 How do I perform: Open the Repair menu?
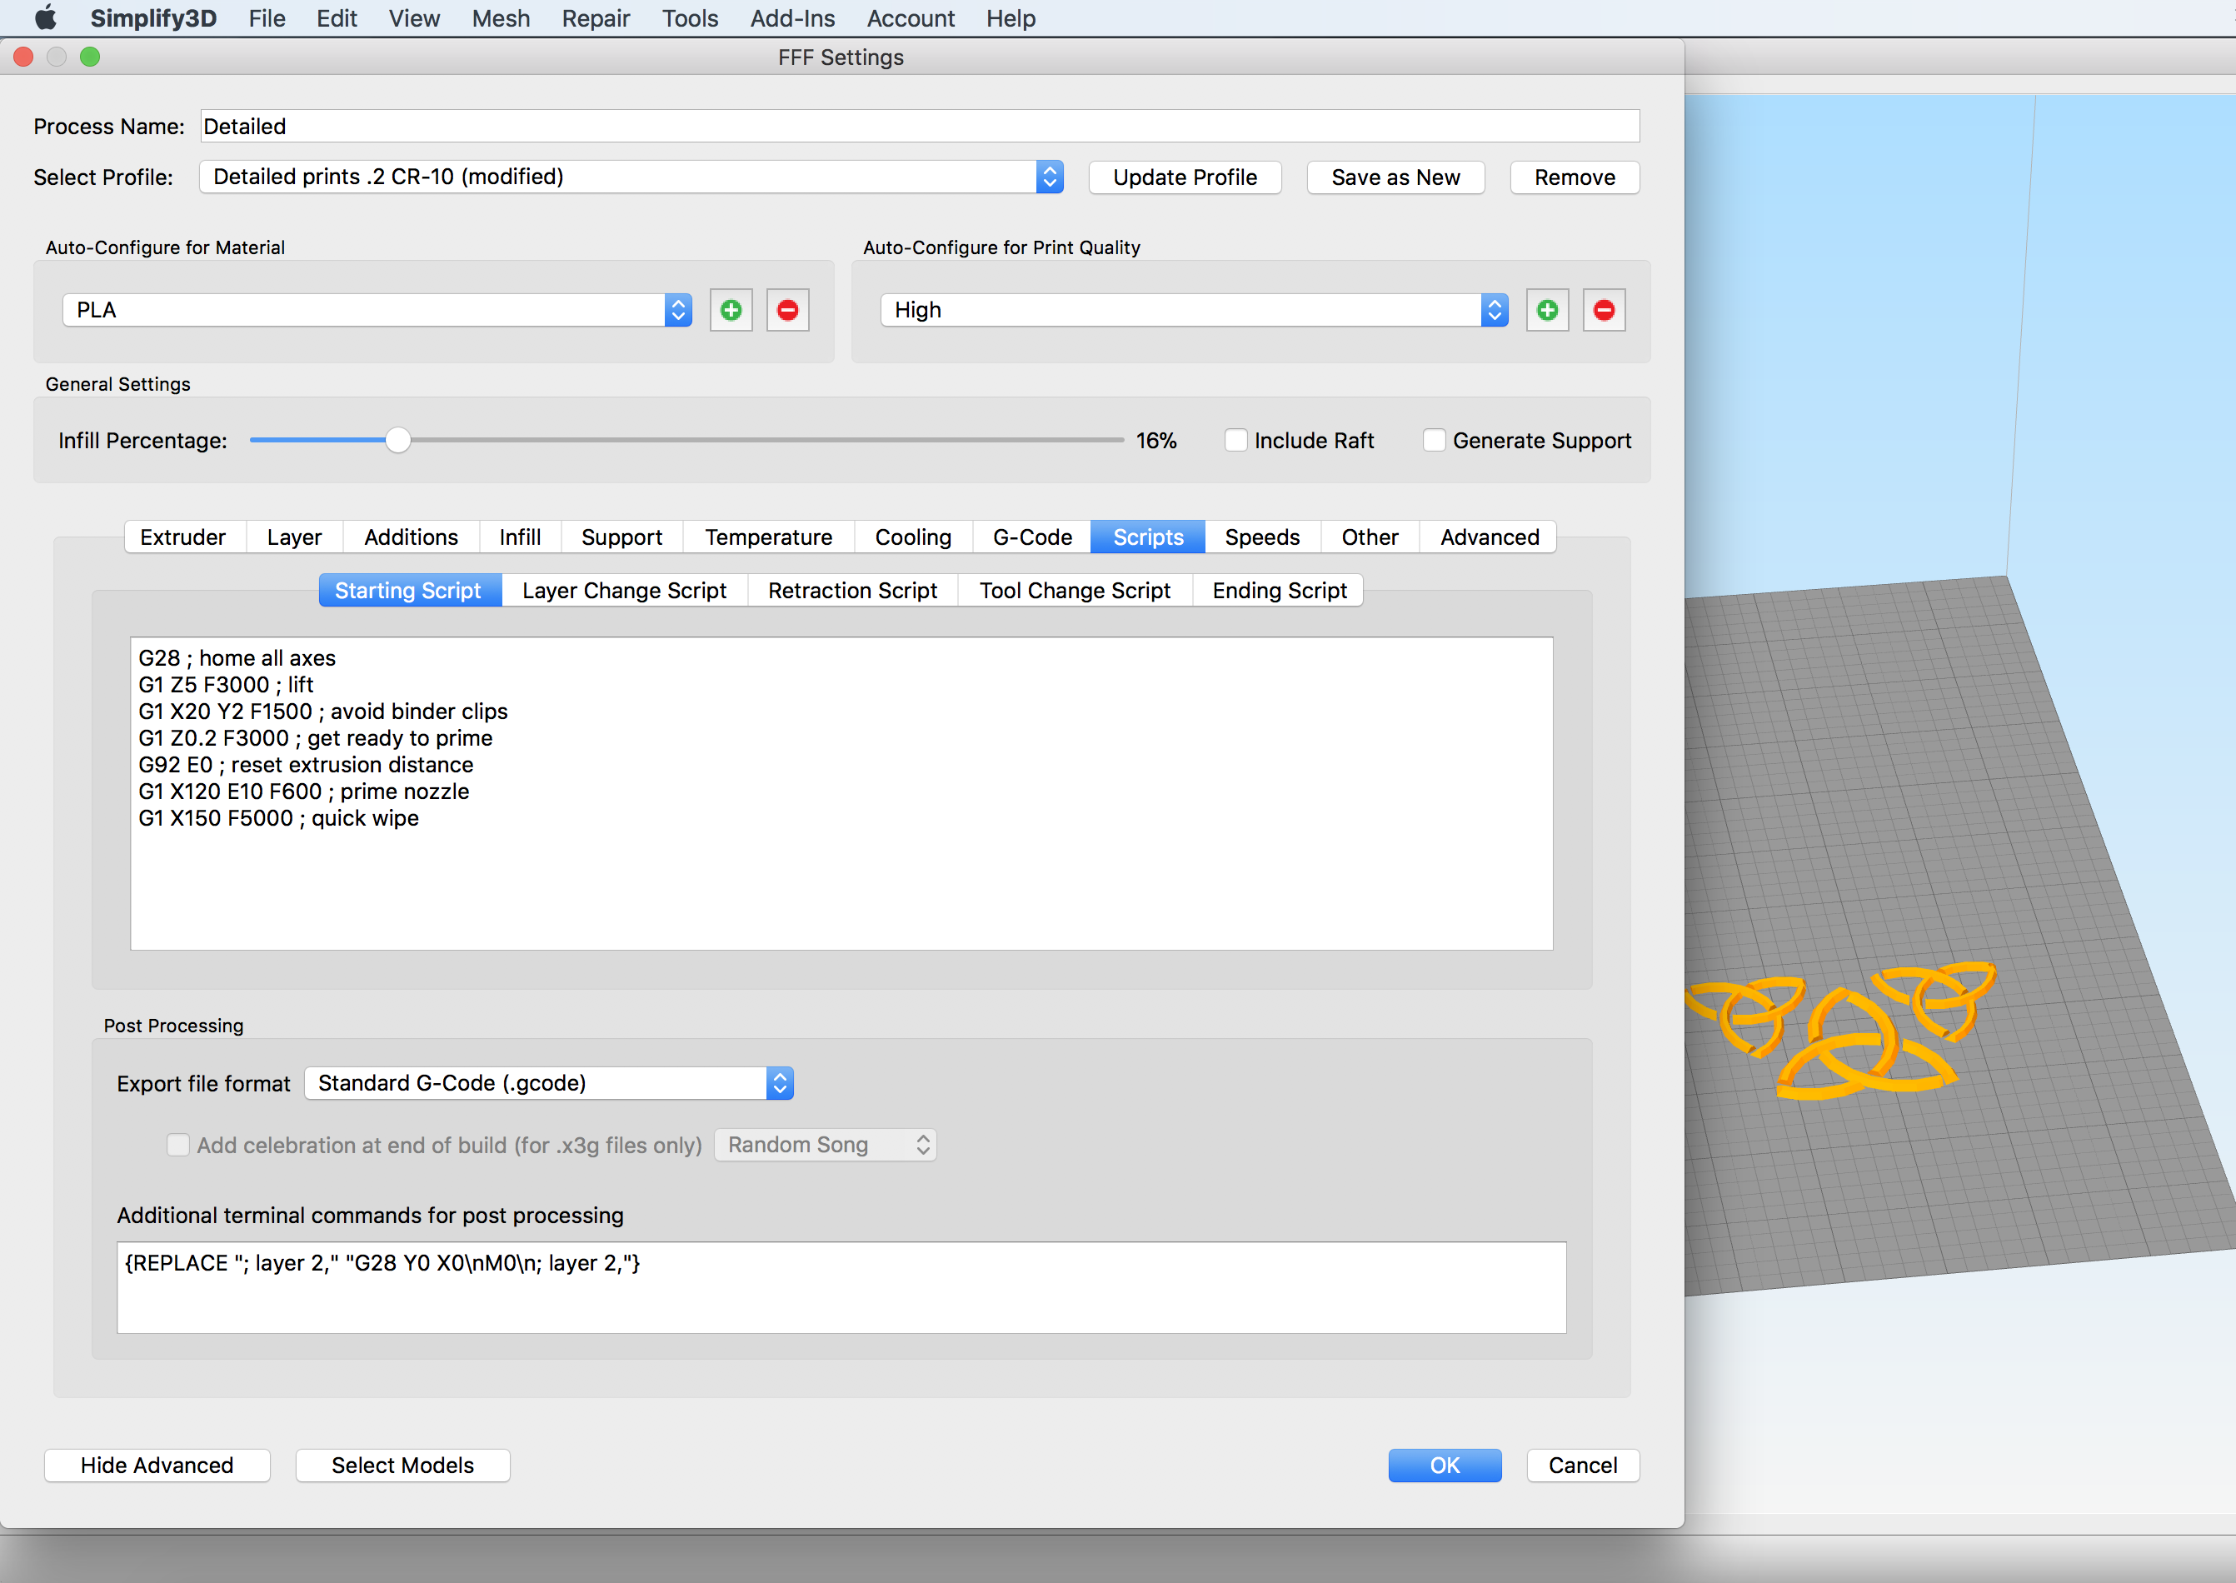pyautogui.click(x=596, y=18)
